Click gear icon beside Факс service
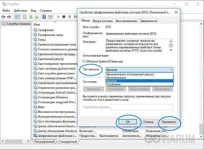 35,107
